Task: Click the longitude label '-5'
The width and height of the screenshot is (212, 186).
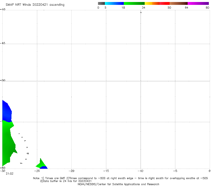Action: click(175, 171)
